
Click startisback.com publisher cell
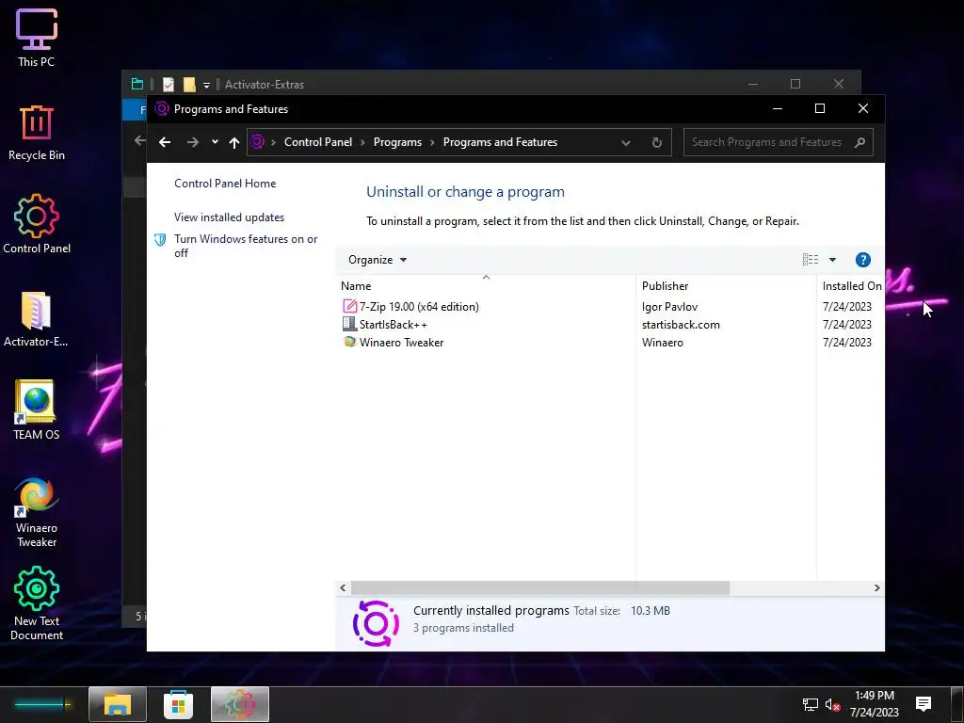pyautogui.click(x=681, y=324)
